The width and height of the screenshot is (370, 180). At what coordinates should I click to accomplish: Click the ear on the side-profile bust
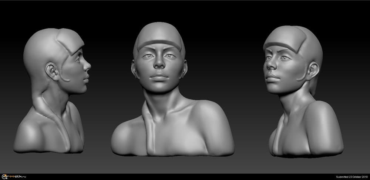coord(52,71)
